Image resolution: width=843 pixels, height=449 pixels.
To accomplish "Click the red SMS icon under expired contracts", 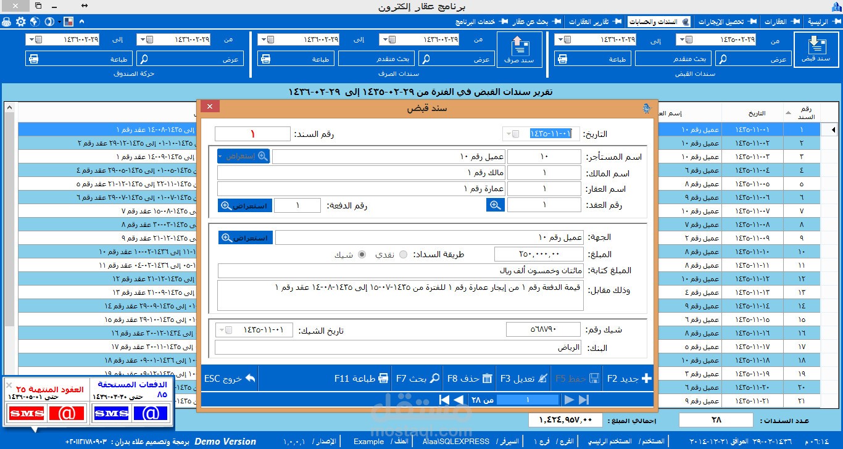I will [27, 414].
